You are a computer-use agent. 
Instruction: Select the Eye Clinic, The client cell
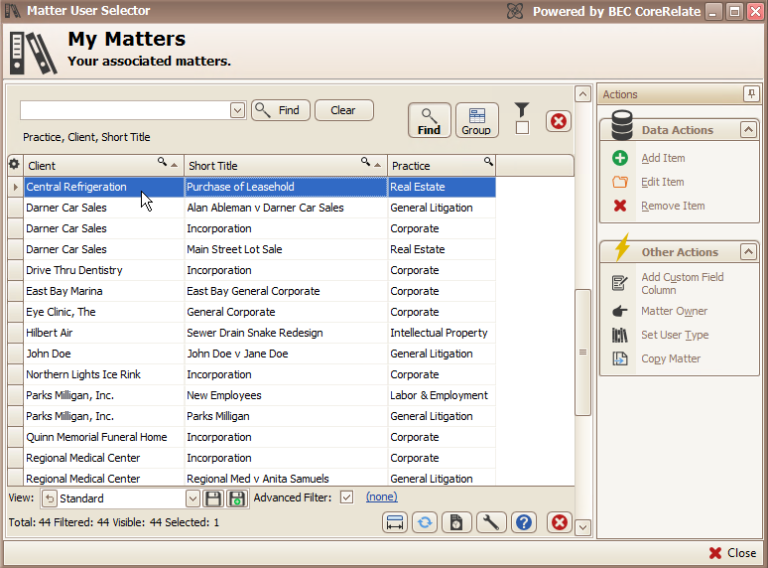(104, 312)
